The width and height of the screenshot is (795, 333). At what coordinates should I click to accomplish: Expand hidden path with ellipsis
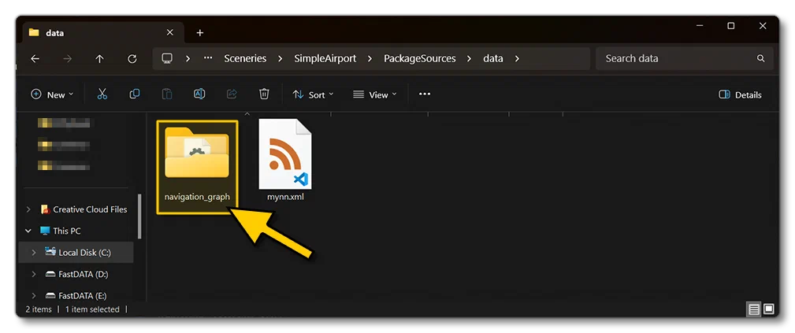(x=208, y=58)
